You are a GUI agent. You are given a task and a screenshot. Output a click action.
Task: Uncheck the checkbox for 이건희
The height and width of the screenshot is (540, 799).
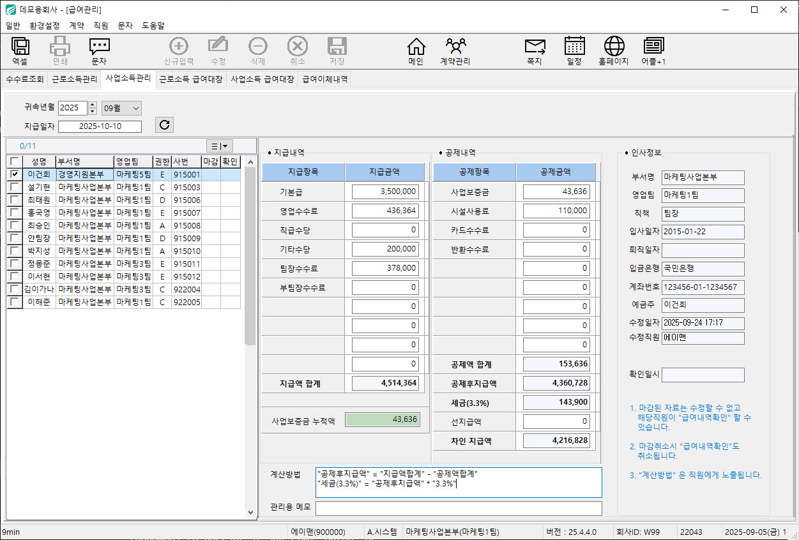pos(15,174)
